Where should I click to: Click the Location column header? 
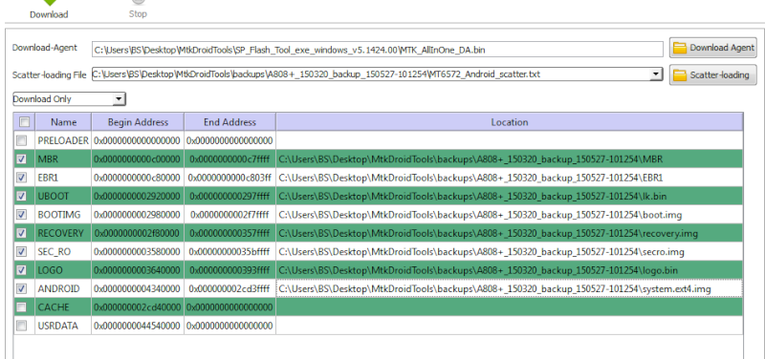click(x=510, y=122)
